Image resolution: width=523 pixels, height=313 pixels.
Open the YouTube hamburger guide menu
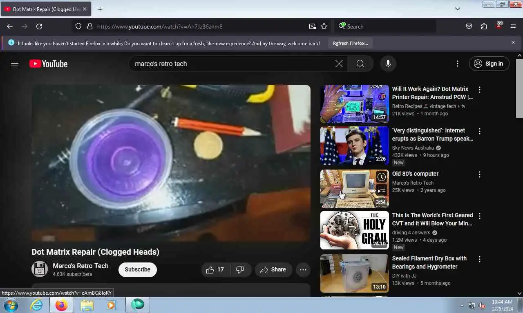coord(15,64)
